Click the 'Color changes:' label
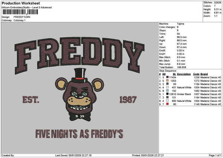Viewport: 223px width, 158px height. point(167,27)
